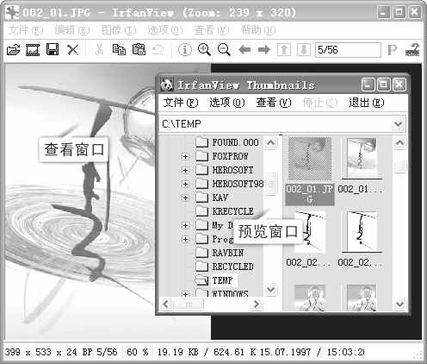
Task: Click the folder tree scroll down arrow
Action: tap(271, 289)
